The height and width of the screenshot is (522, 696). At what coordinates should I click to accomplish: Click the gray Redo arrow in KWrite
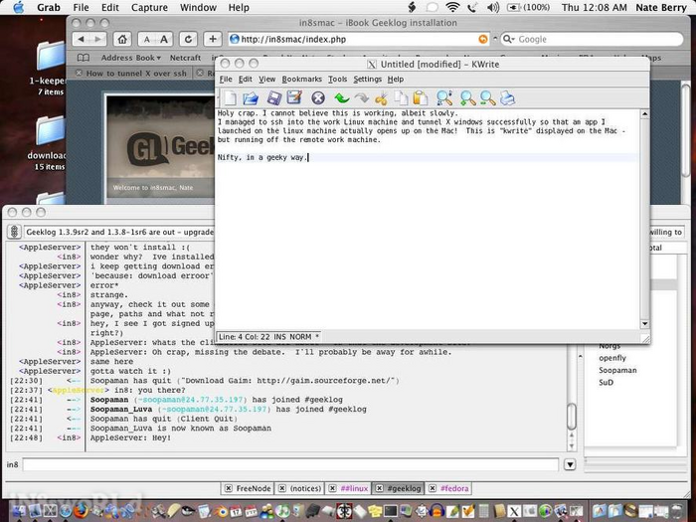[362, 98]
